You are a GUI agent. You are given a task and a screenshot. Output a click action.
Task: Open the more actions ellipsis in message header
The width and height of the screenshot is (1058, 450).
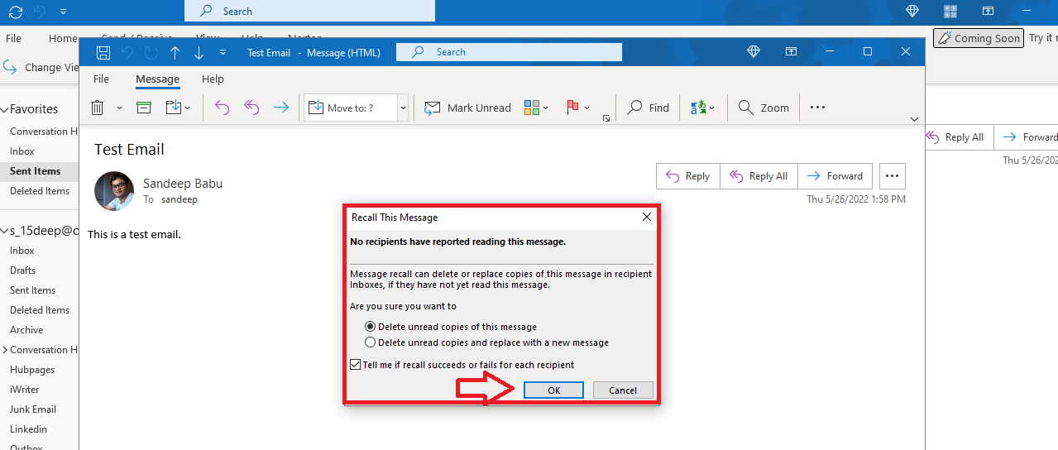pyautogui.click(x=892, y=176)
